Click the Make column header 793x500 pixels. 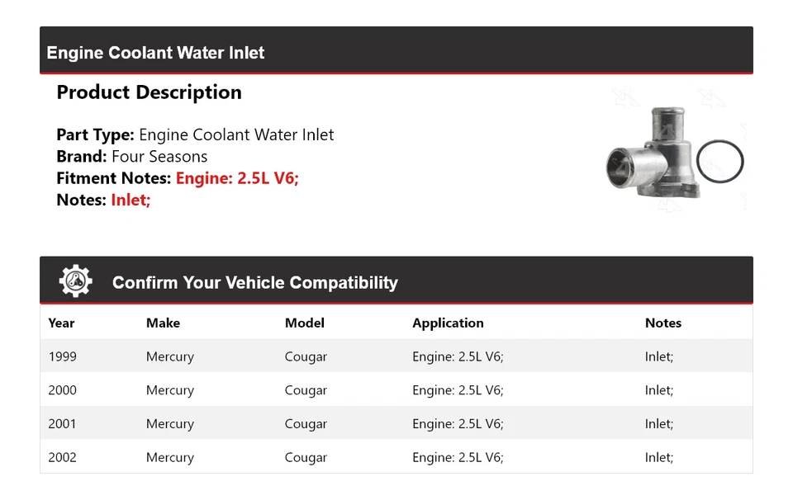click(163, 323)
